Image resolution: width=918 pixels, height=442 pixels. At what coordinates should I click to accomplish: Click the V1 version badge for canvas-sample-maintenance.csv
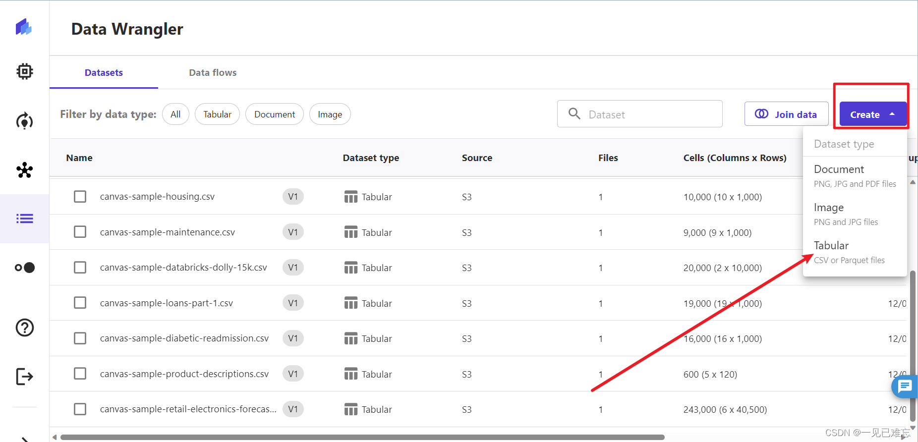293,232
